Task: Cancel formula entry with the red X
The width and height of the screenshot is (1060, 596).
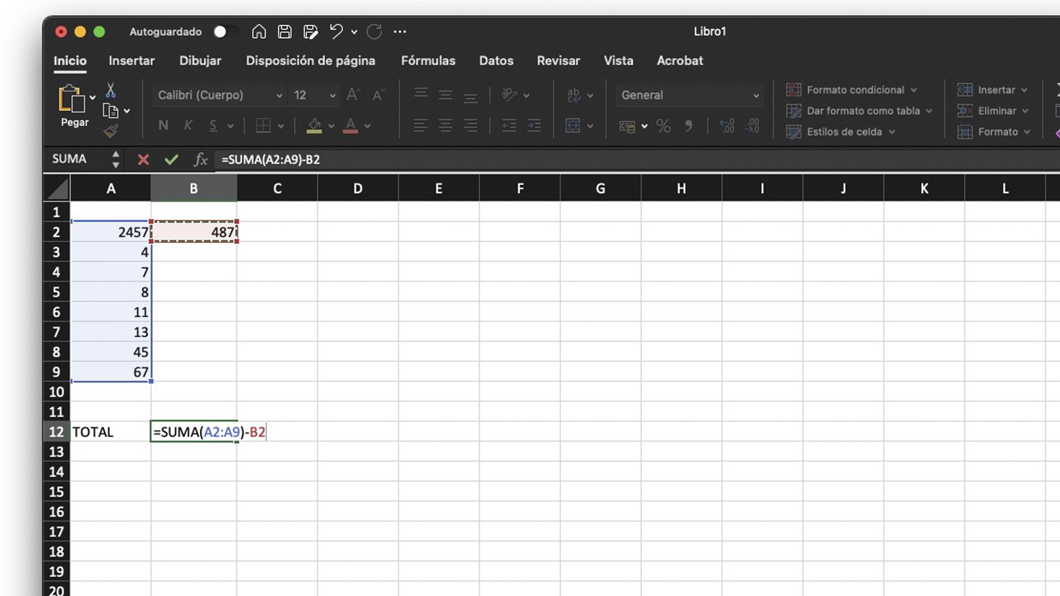Action: [144, 159]
